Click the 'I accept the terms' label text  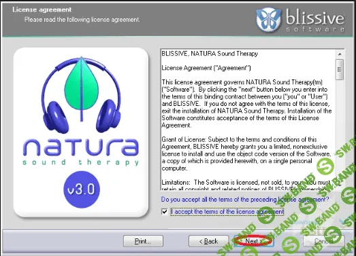pos(227,212)
